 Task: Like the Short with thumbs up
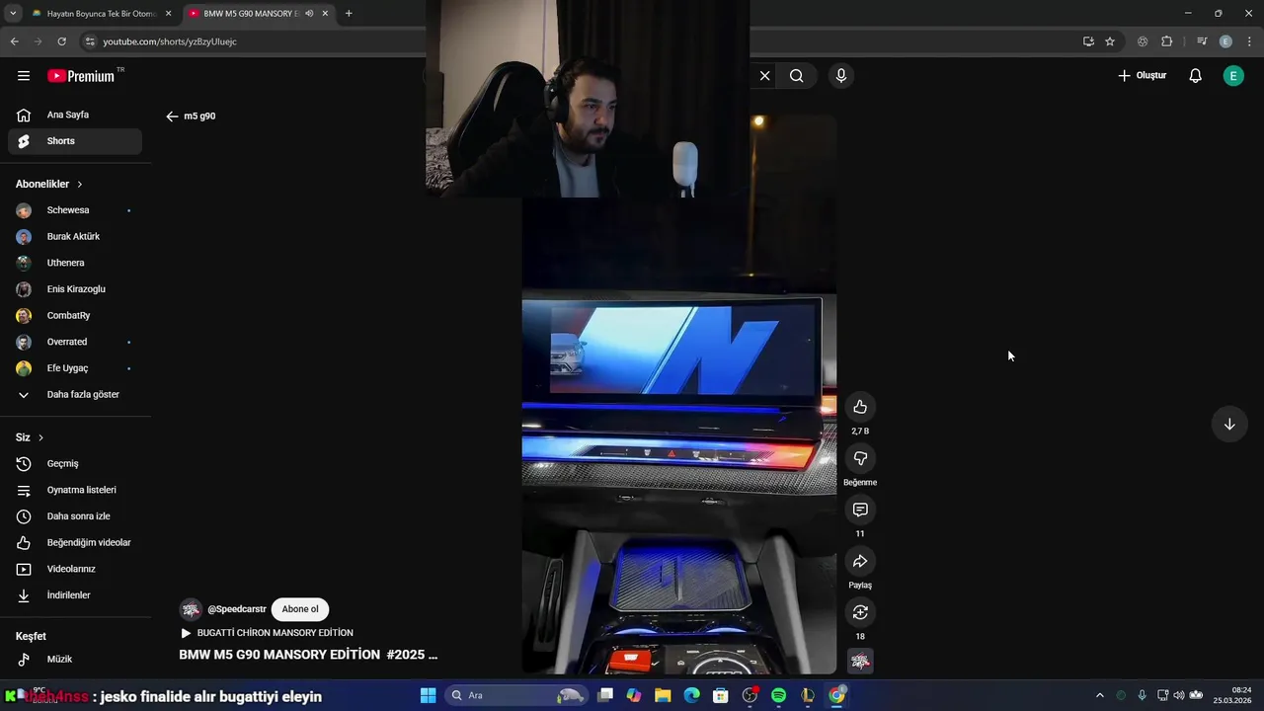pyautogui.click(x=860, y=407)
